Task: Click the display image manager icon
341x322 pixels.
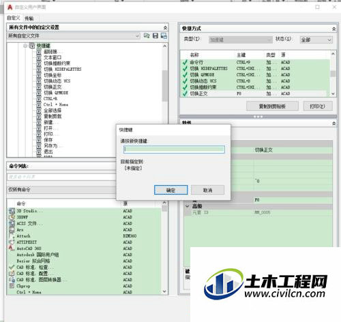Action: (x=164, y=35)
